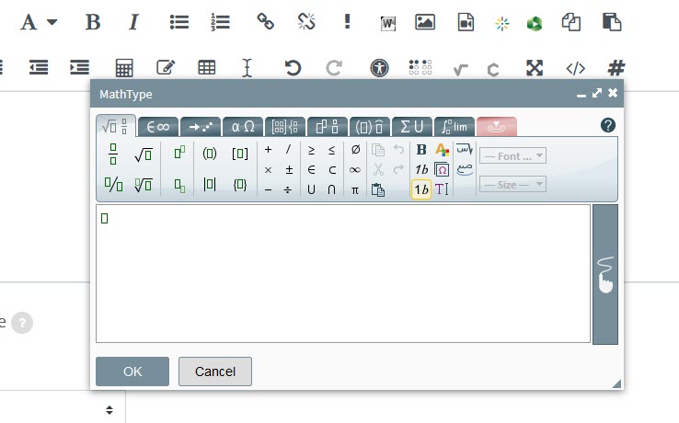This screenshot has height=423, width=679.
Task: Insert an nth root template
Action: (x=144, y=185)
